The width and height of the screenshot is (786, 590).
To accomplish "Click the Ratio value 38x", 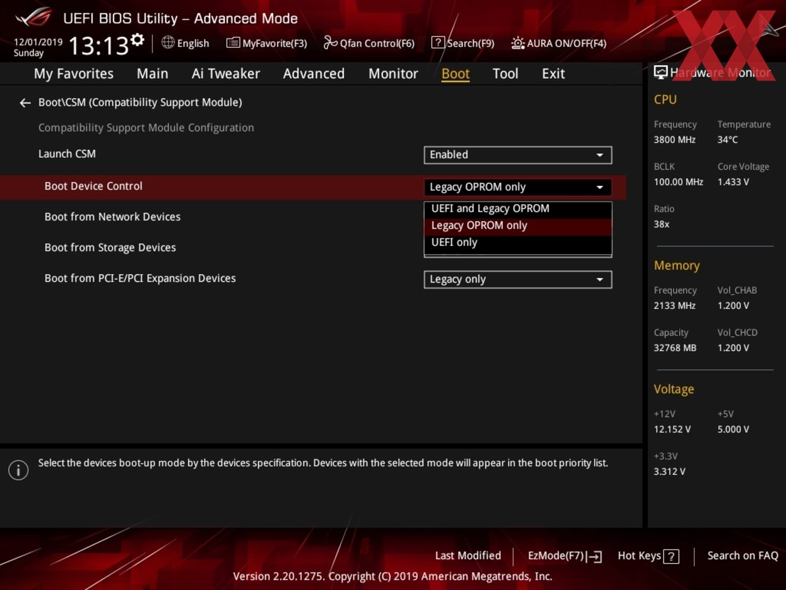I will 662,224.
